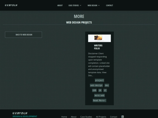The height and width of the screenshot is (118, 158).
Task: Click the Read More button
Action: pyautogui.click(x=99, y=101)
